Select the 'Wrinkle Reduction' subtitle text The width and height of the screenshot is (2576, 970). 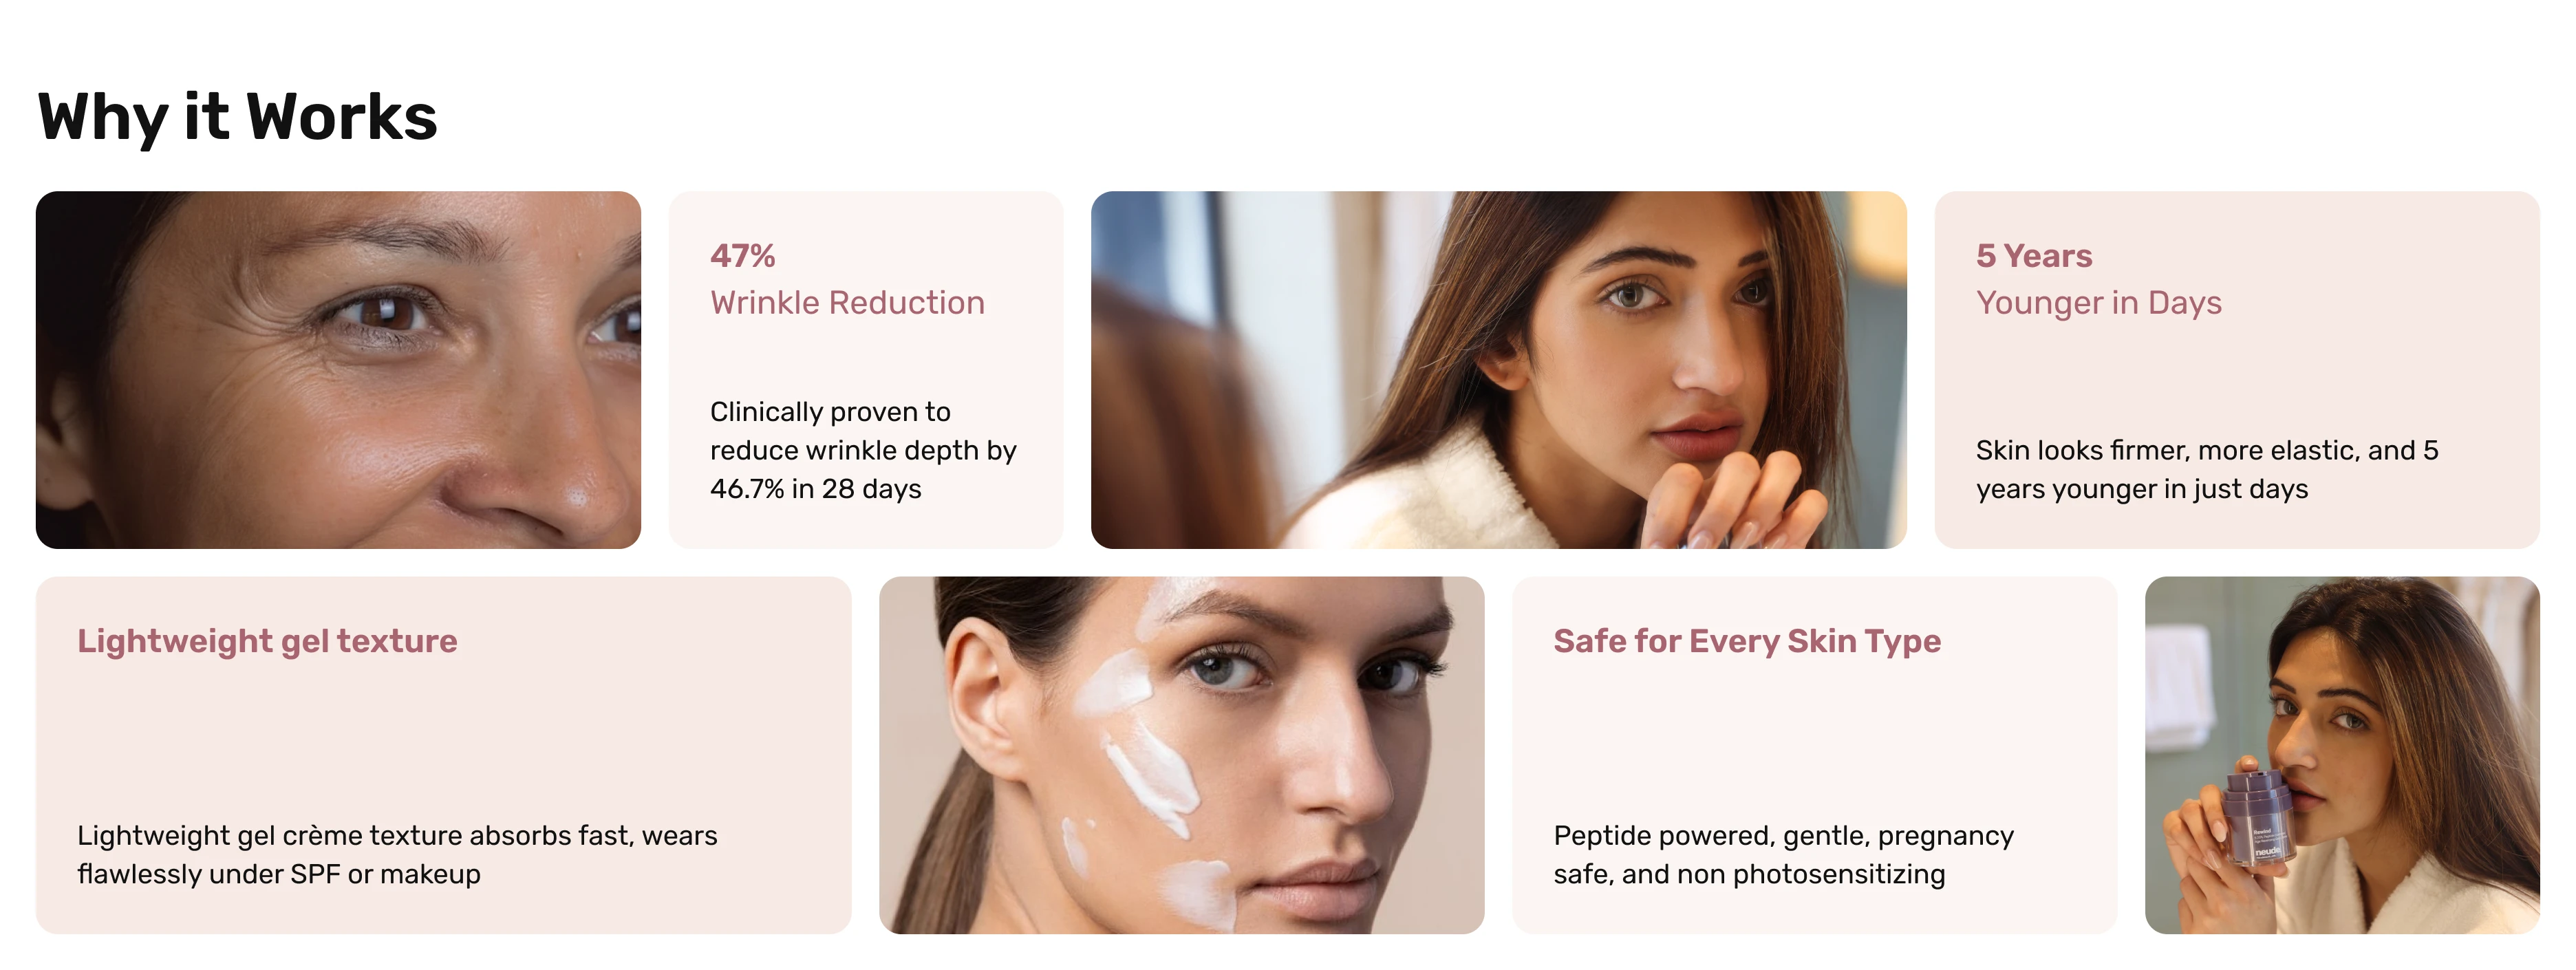pyautogui.click(x=847, y=302)
